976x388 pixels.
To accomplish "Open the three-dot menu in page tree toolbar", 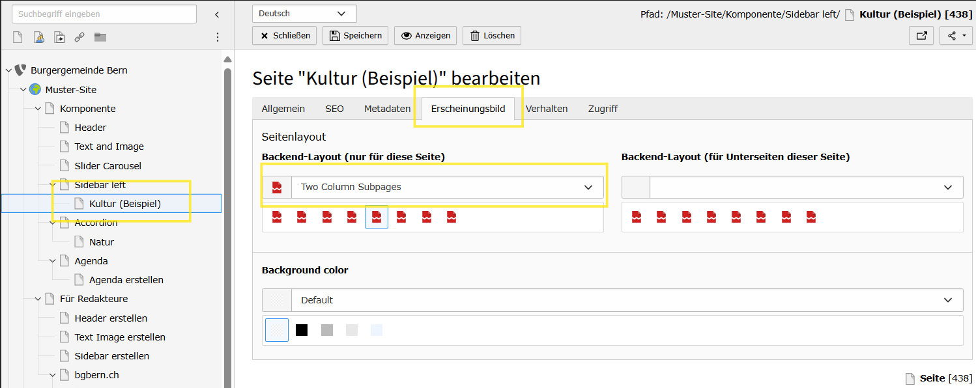I will pyautogui.click(x=218, y=37).
